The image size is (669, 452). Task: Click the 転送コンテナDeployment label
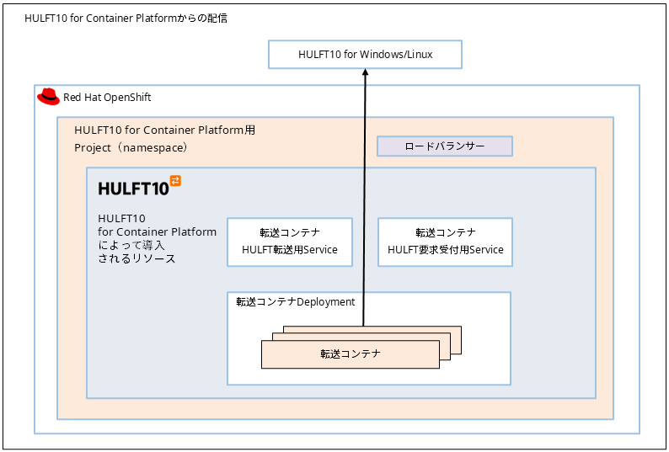(295, 301)
